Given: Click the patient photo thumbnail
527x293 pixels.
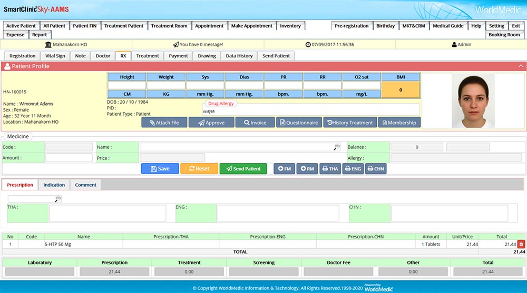Looking at the screenshot, I should (474, 101).
